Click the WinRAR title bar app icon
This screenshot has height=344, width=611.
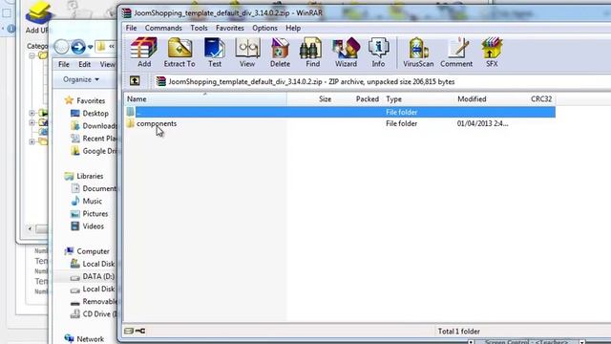point(126,12)
